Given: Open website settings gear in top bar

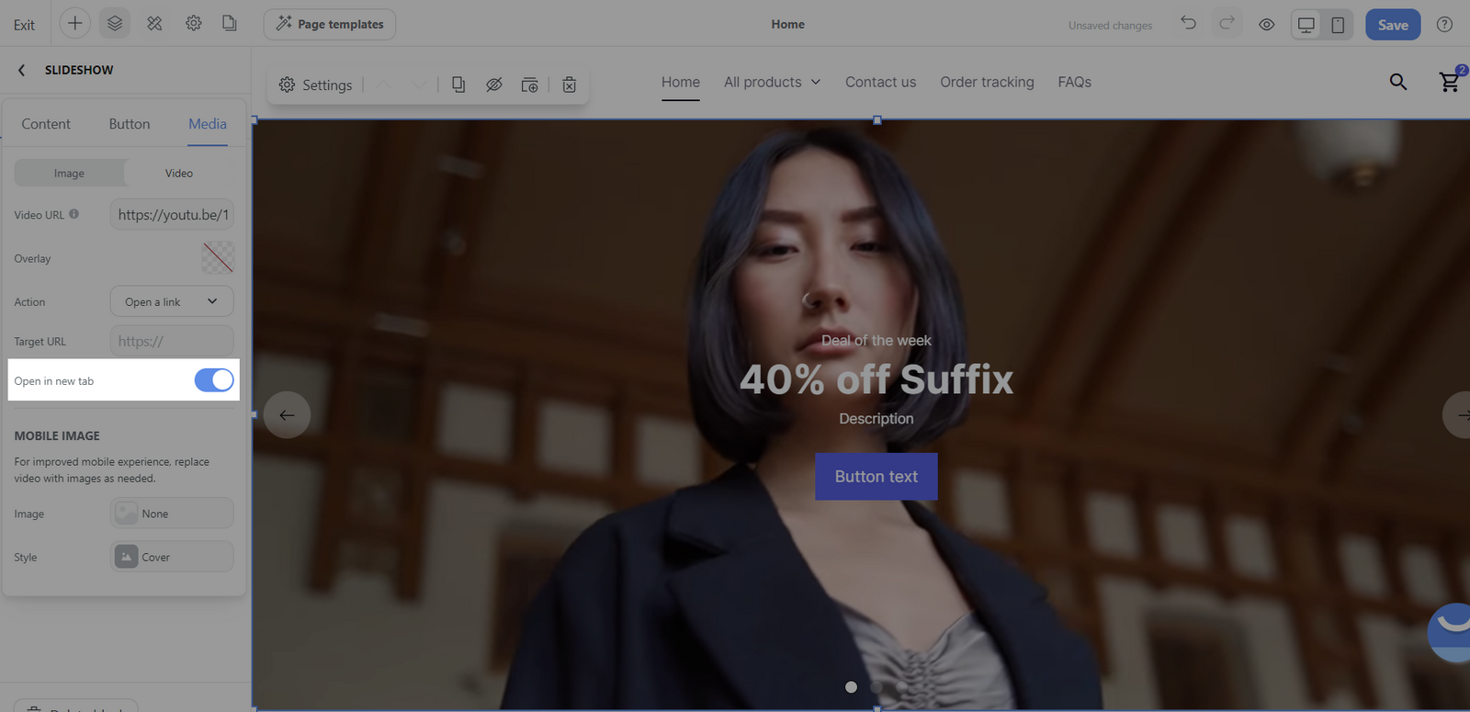Looking at the screenshot, I should 194,24.
